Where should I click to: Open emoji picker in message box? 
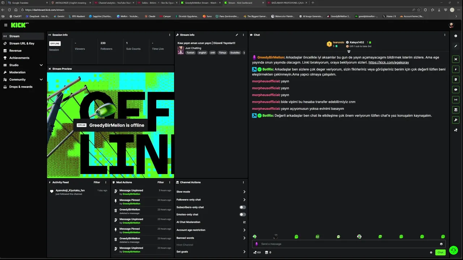pyautogui.click(x=441, y=244)
